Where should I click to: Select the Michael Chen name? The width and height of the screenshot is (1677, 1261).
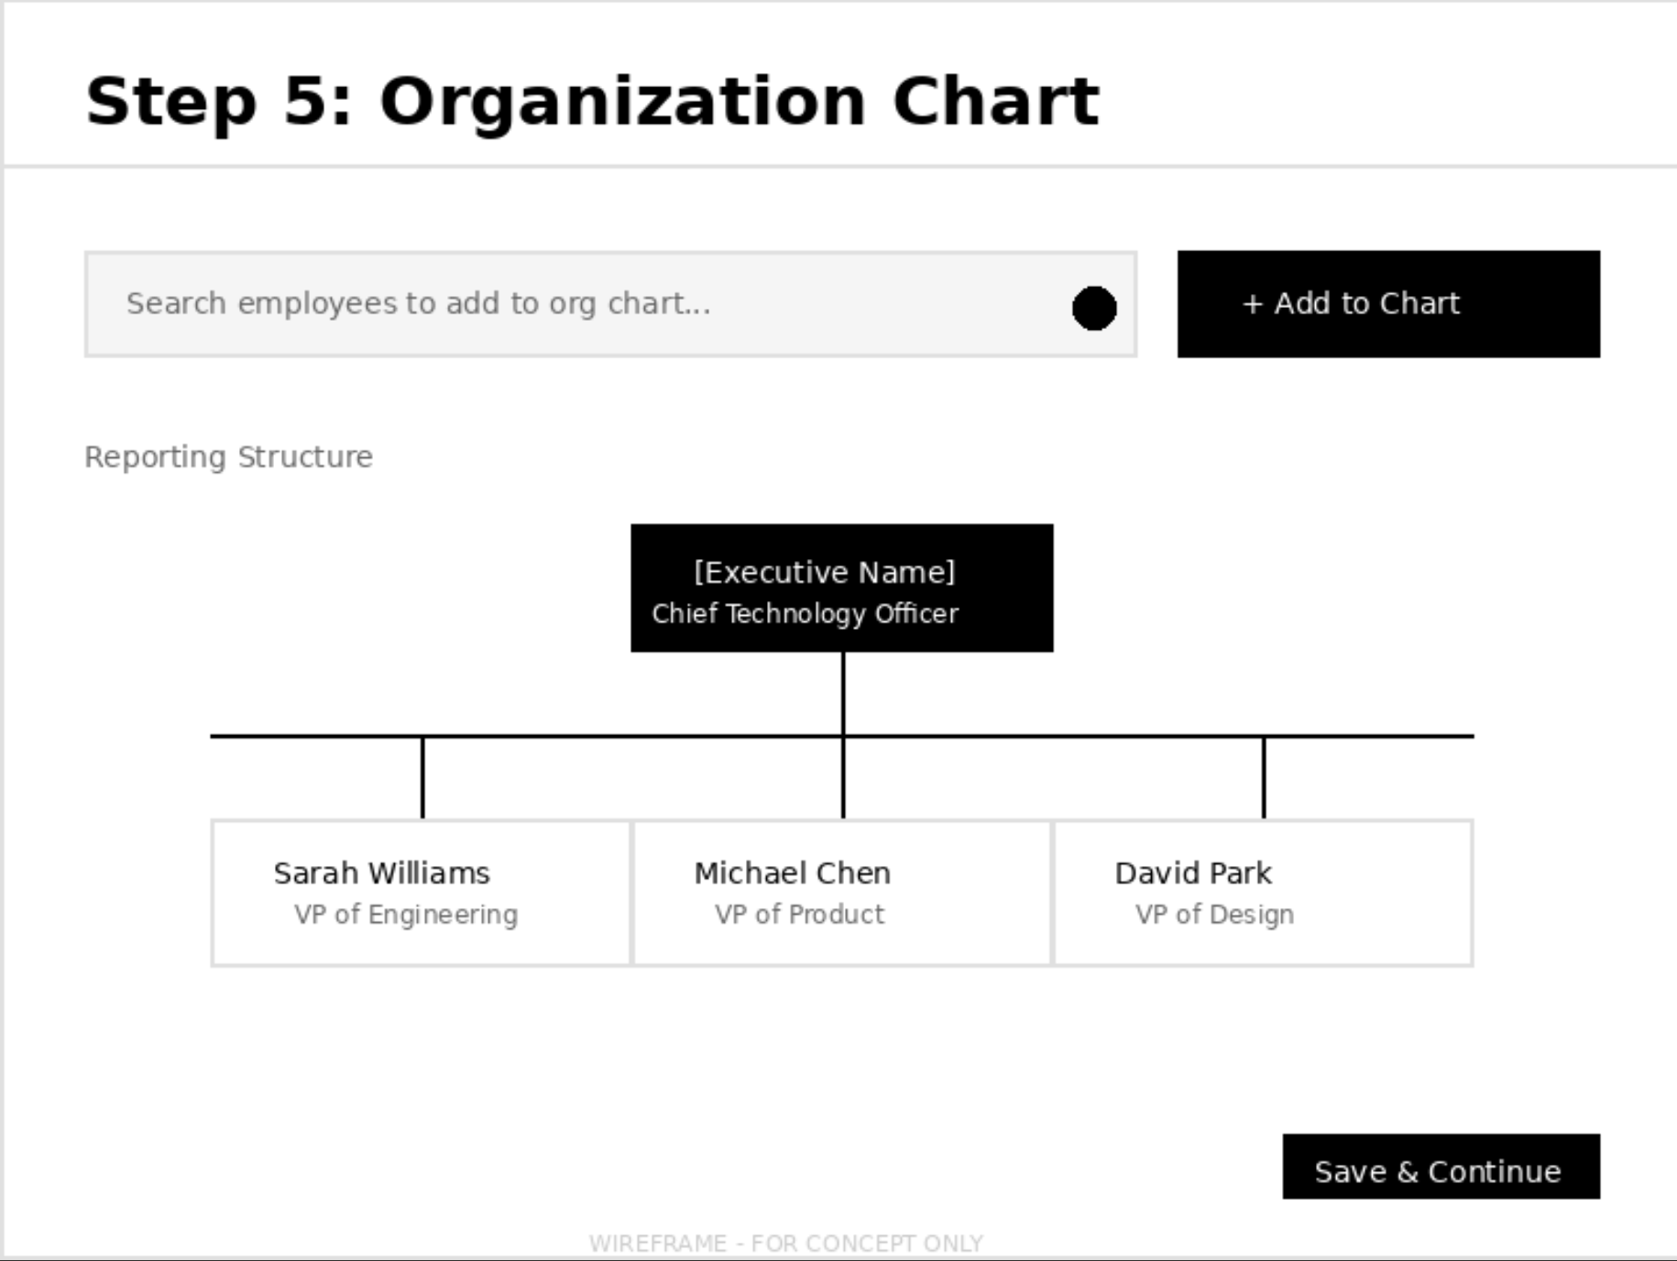pyautogui.click(x=792, y=873)
